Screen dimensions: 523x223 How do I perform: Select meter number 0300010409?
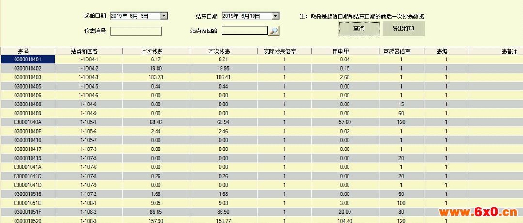[x=28, y=113]
